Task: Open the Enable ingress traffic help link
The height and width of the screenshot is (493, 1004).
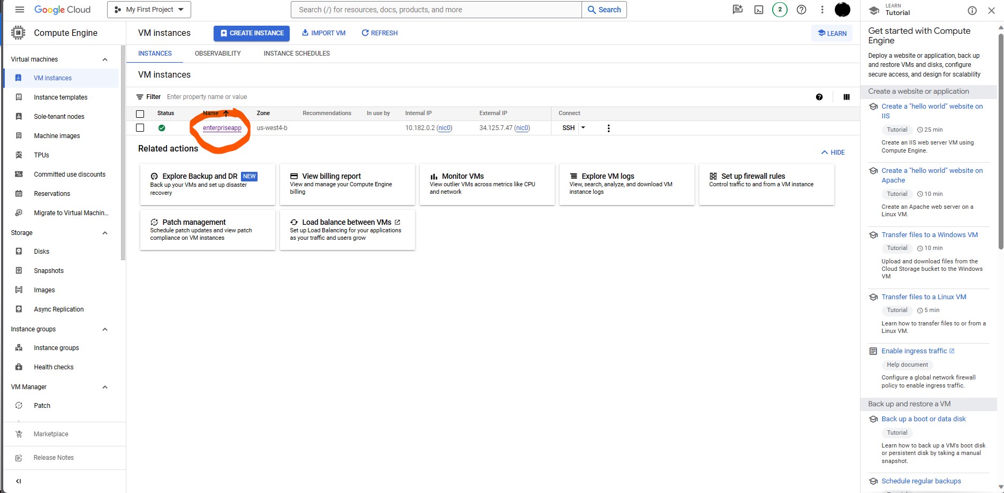Action: click(x=917, y=351)
